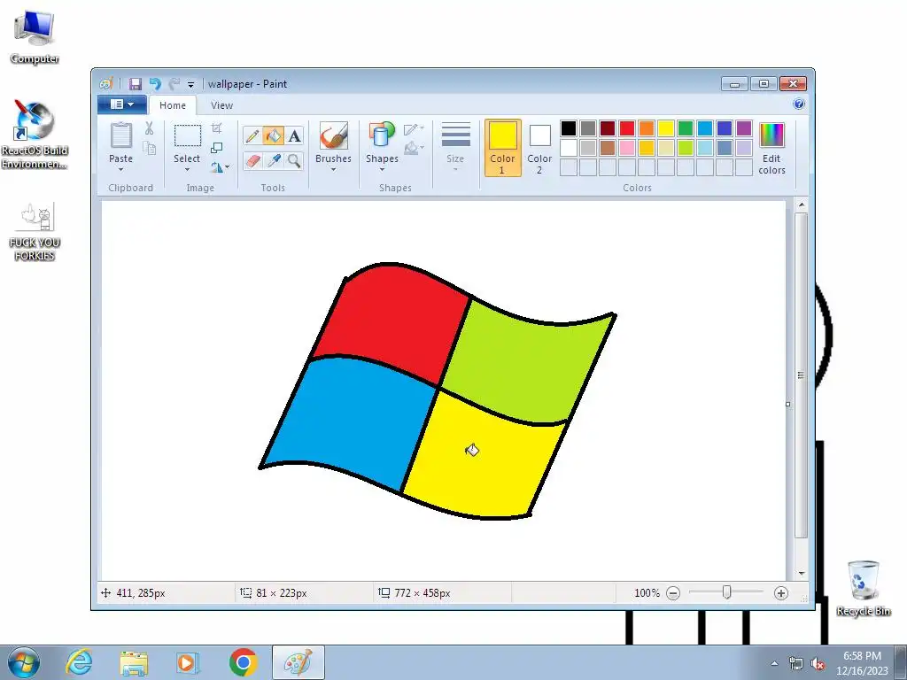
Task: Click the muted volume tray icon
Action: 818,663
